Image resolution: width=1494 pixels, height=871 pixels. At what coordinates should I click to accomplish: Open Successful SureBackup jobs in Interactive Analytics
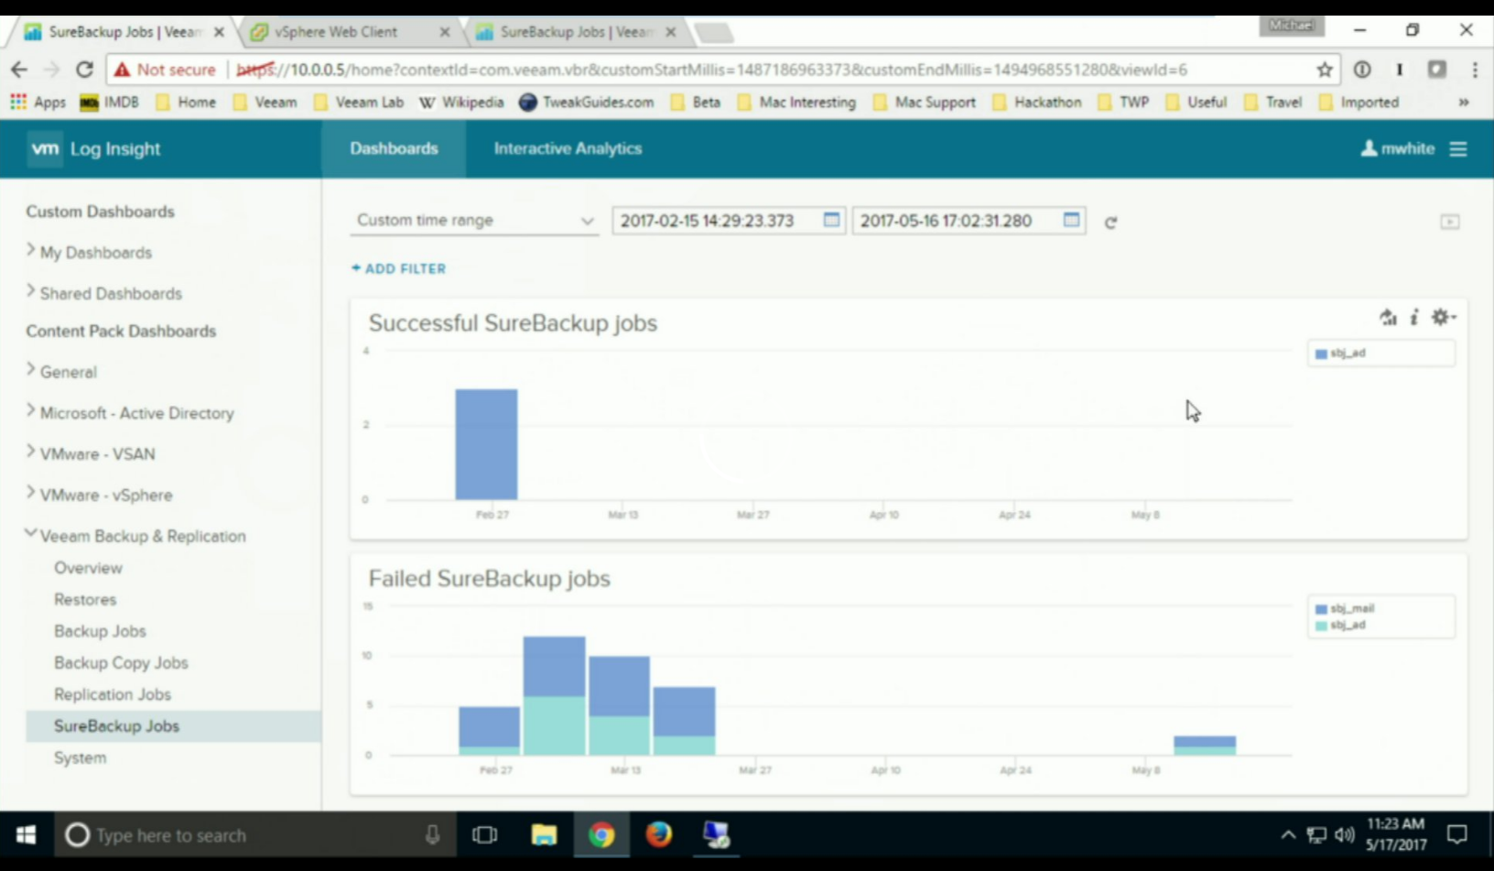click(1389, 318)
